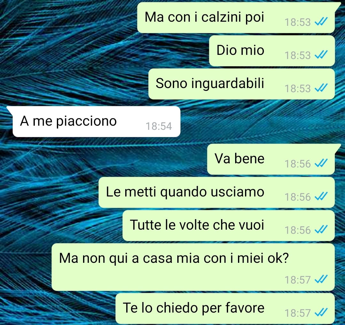Image resolution: width=345 pixels, height=325 pixels.
Task: Tap the read ticks on 'Sono inguardabili'
Action: pyautogui.click(x=321, y=88)
